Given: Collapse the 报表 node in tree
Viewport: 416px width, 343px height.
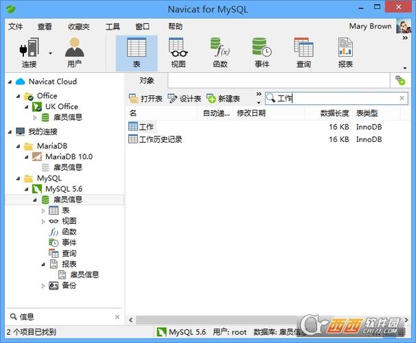Looking at the screenshot, I should coord(43,264).
